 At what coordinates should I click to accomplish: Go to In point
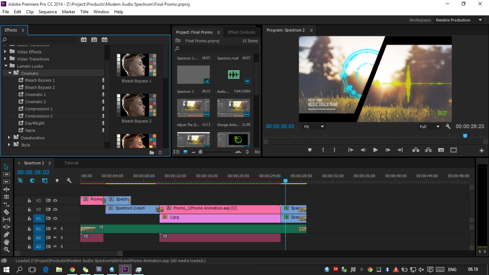[x=350, y=150]
